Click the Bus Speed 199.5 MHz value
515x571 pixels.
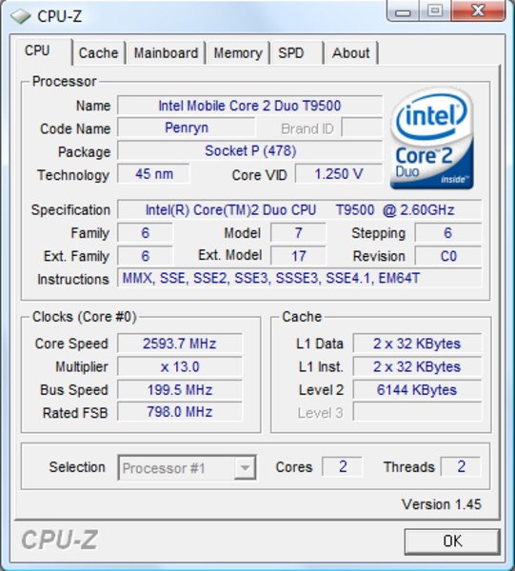pyautogui.click(x=180, y=389)
